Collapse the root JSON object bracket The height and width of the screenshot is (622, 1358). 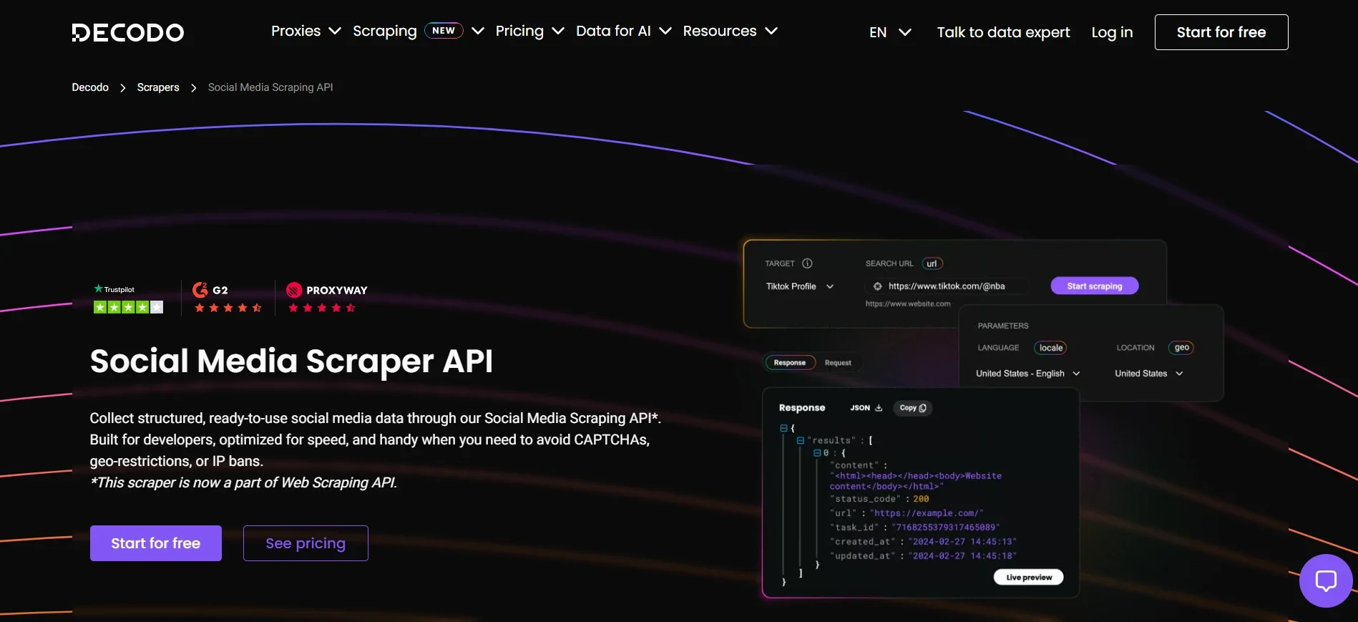pyautogui.click(x=783, y=428)
